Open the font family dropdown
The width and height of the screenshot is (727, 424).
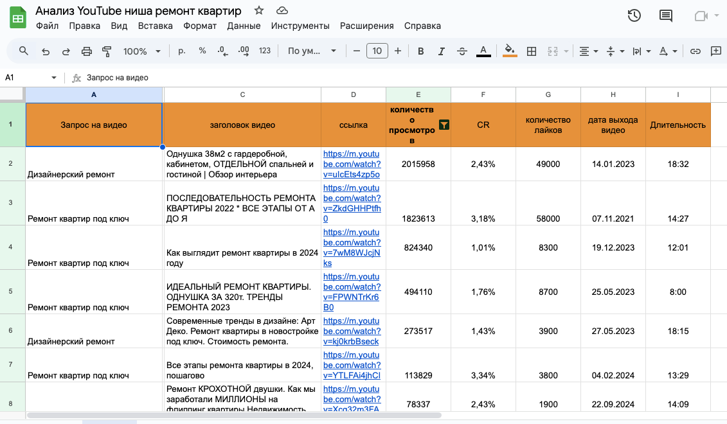point(312,51)
